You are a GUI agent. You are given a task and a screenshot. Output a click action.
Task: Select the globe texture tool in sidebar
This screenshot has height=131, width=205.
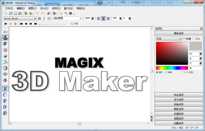point(5,68)
